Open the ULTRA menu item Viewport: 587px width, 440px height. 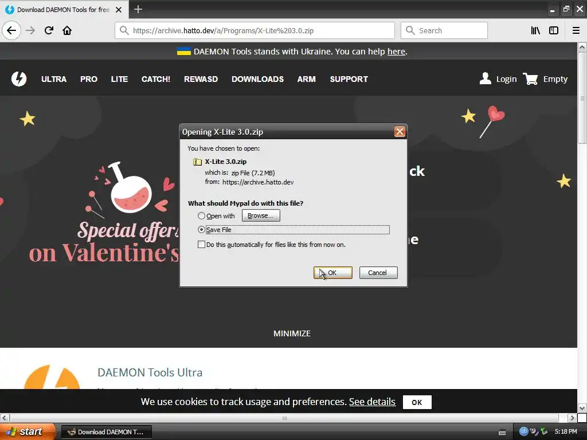(x=54, y=79)
